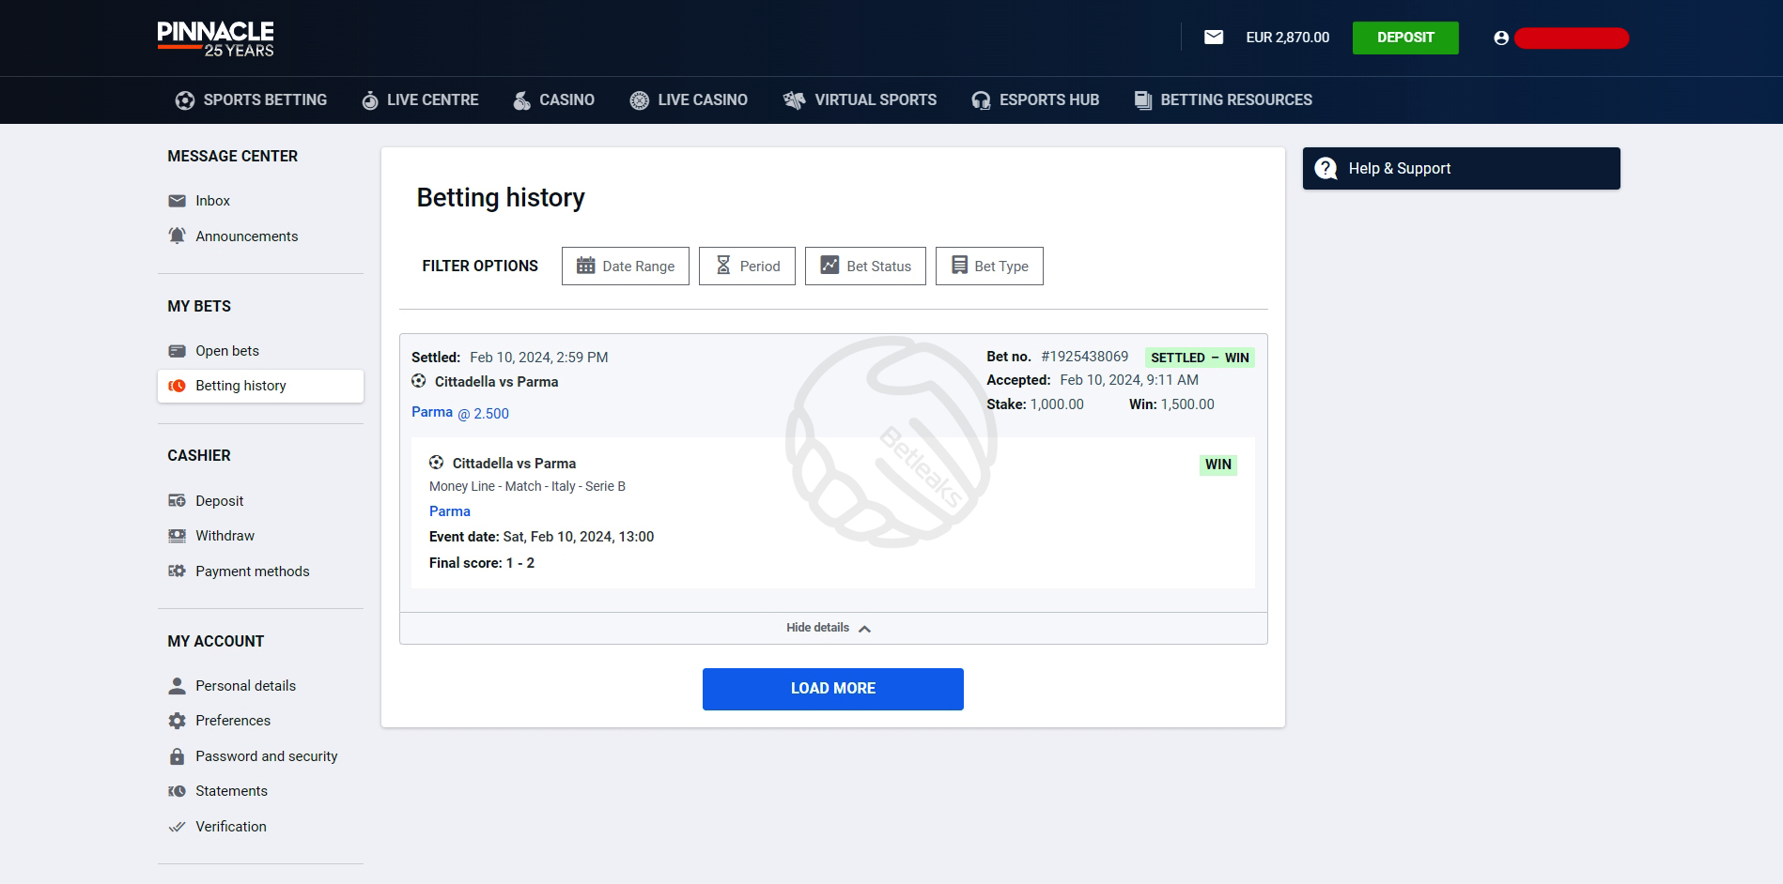Click the Password and security lock icon
The image size is (1783, 884).
[x=177, y=756]
